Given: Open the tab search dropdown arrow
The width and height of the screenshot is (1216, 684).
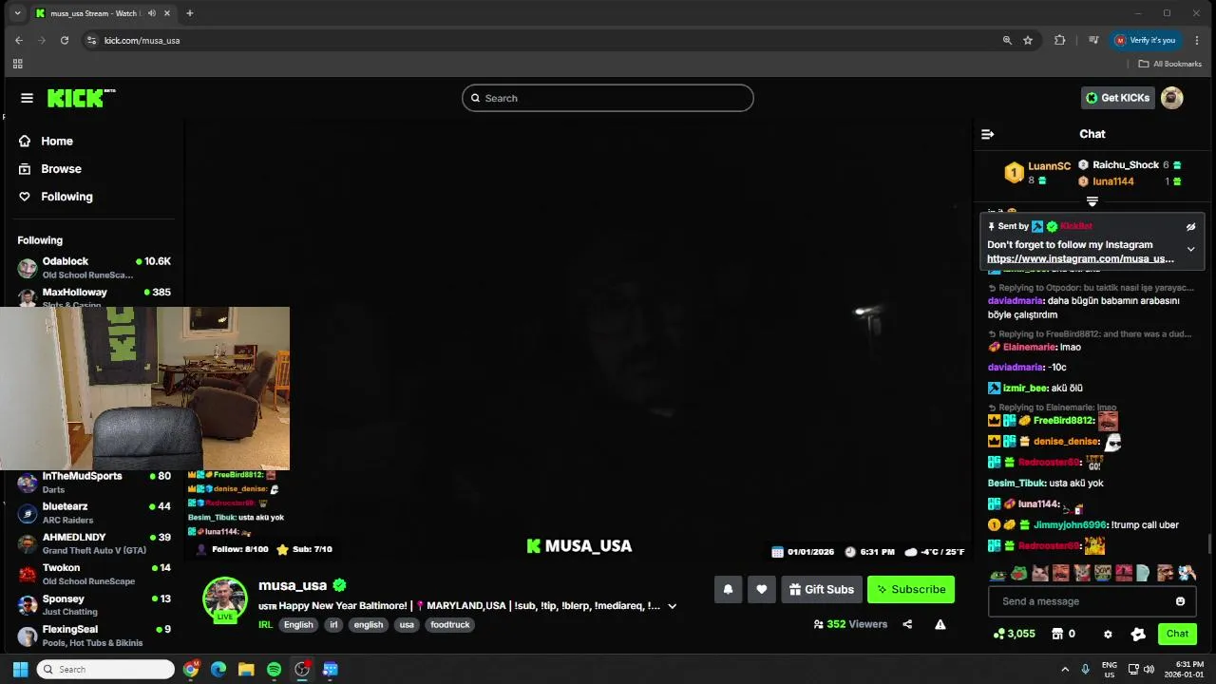Looking at the screenshot, I should [x=17, y=13].
